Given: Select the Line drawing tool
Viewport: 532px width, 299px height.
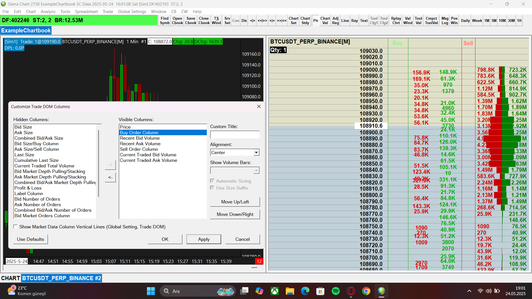Looking at the screenshot, I should pos(345,21).
